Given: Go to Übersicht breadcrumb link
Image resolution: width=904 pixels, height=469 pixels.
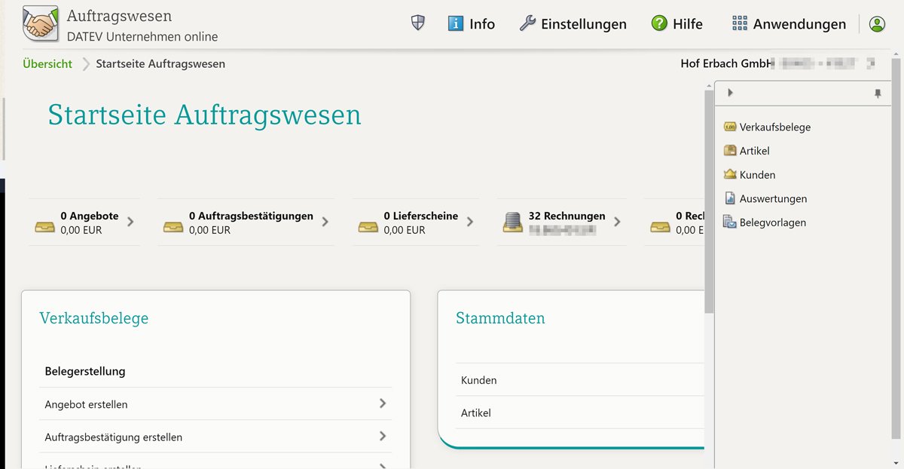Looking at the screenshot, I should tap(47, 64).
